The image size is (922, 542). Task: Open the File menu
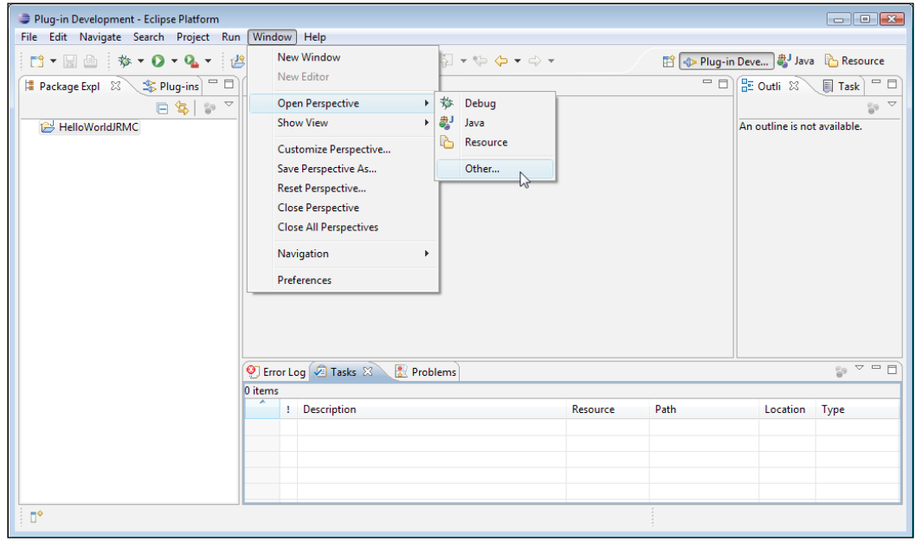pos(29,37)
